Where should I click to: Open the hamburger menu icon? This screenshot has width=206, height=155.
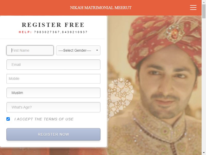click(x=193, y=7)
